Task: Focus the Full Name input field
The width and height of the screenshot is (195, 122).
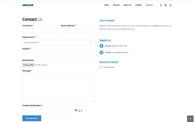Action: click(40, 31)
